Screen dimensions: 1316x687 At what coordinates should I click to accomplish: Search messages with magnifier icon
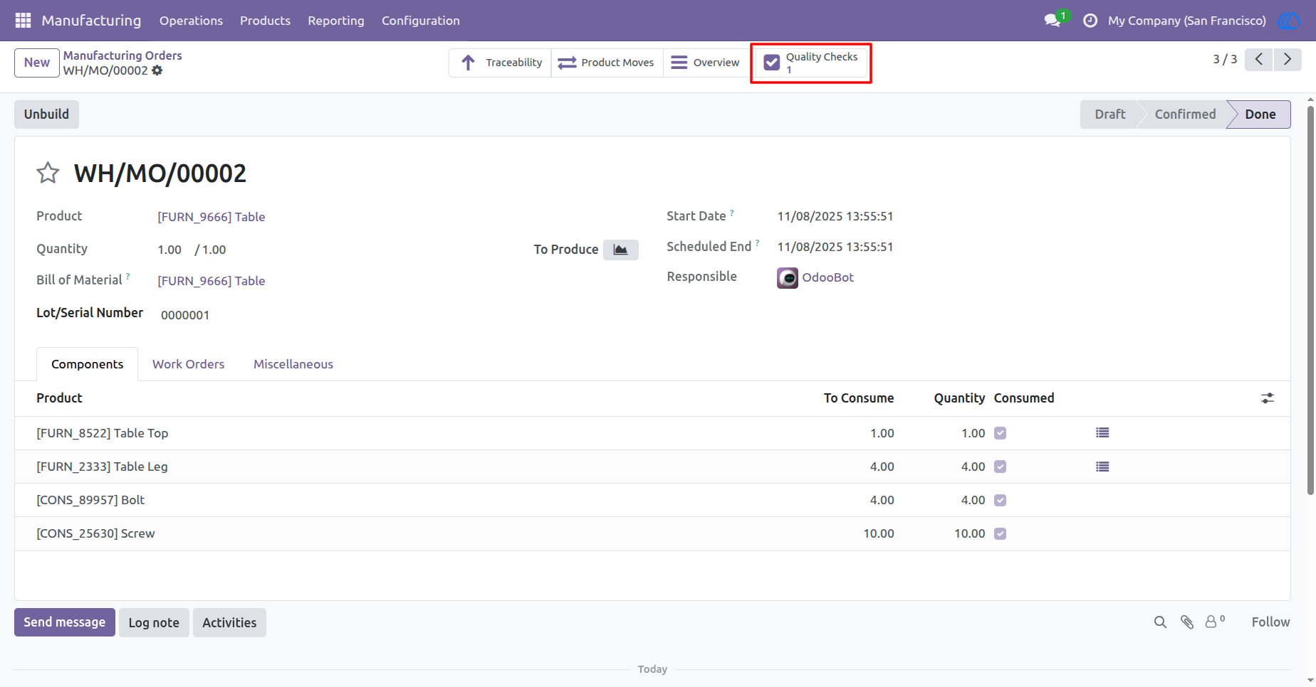coord(1160,622)
